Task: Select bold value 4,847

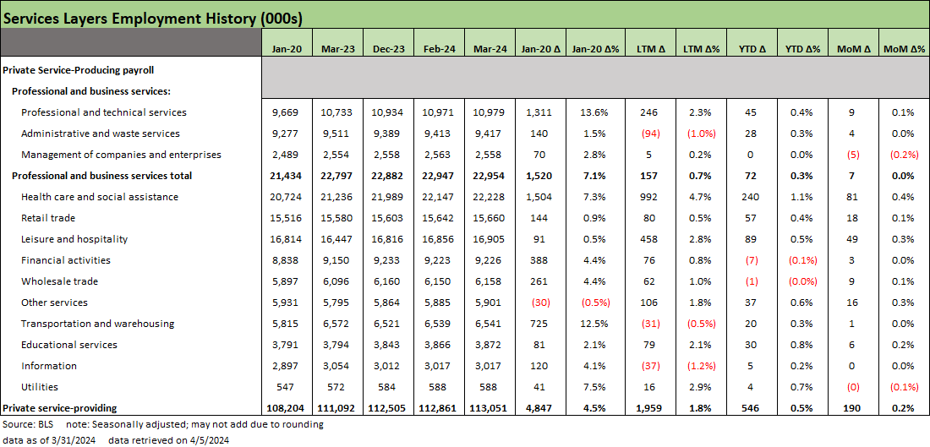Action: click(x=541, y=408)
